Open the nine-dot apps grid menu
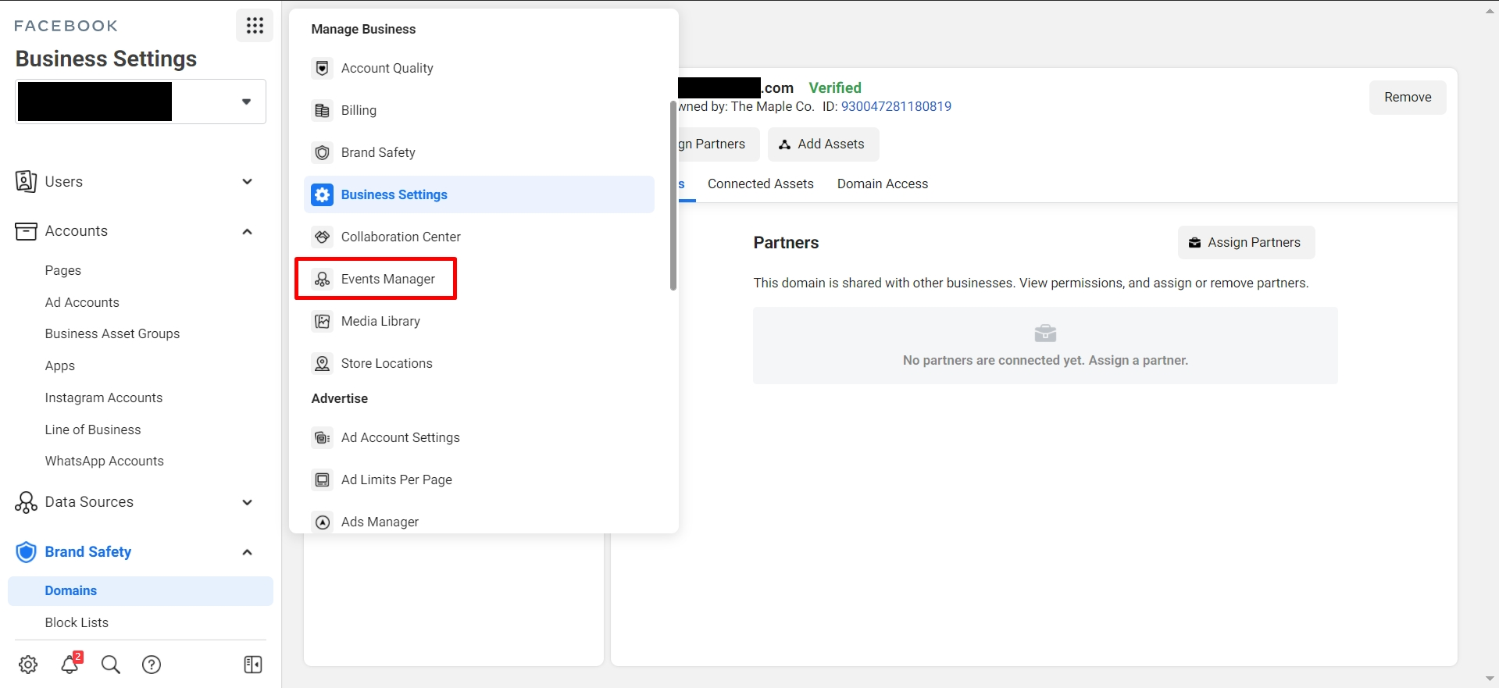1499x688 pixels. pyautogui.click(x=255, y=26)
